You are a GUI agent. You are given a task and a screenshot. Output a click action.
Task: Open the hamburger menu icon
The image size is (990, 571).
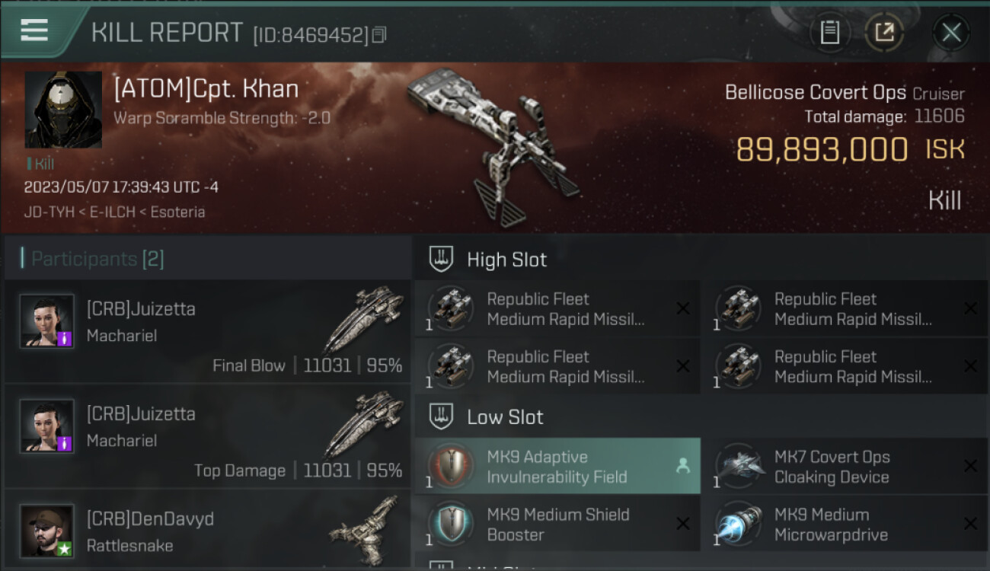point(34,30)
